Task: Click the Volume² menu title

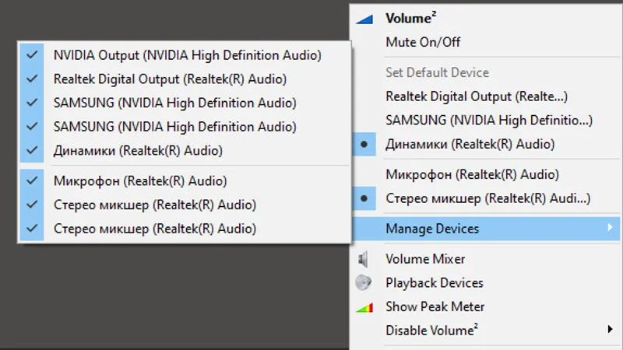Action: [409, 19]
